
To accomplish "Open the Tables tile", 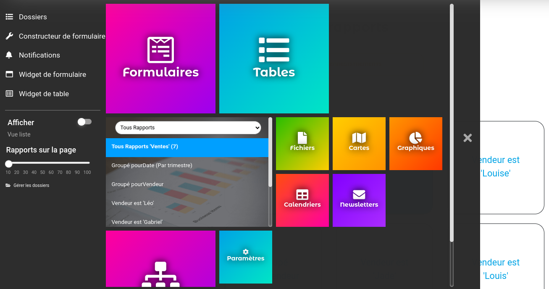I will pos(274,58).
